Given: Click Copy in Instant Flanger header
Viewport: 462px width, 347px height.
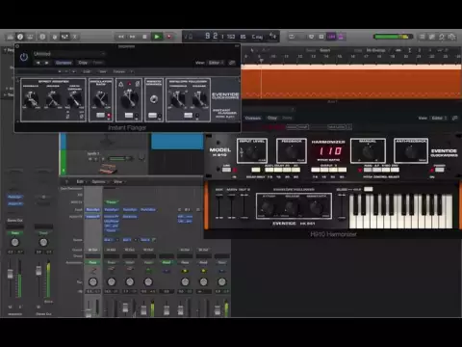Looking at the screenshot, I should tap(83, 63).
